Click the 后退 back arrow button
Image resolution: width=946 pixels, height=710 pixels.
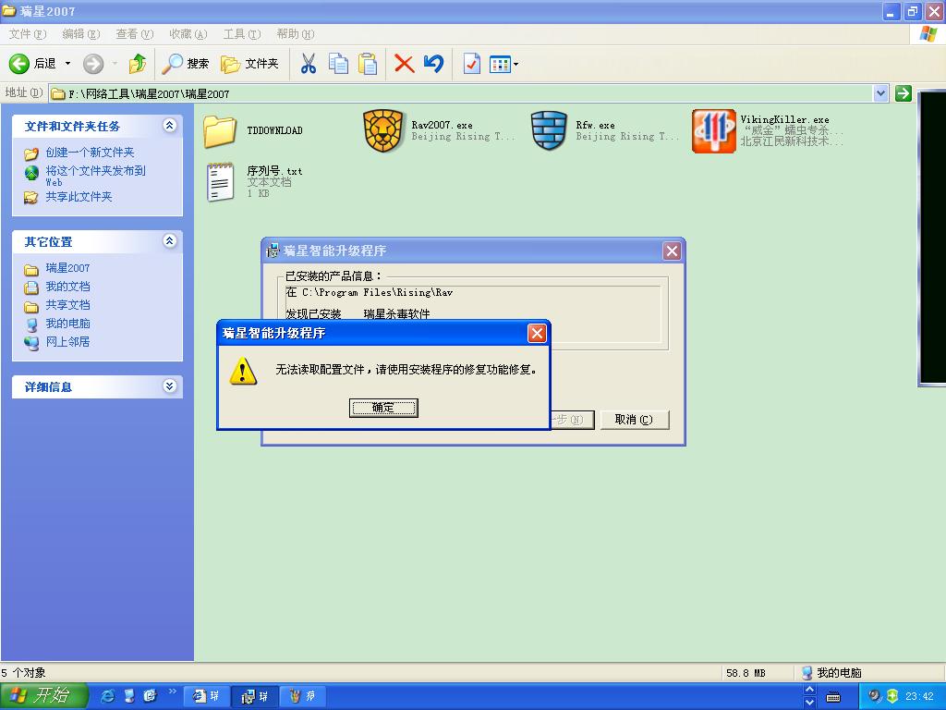click(x=32, y=64)
